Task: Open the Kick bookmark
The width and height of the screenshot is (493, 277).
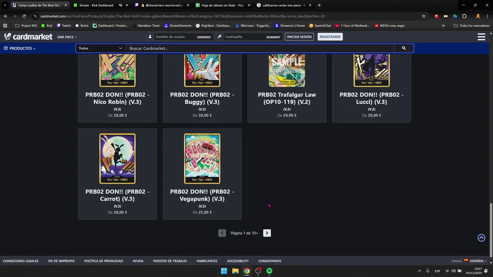Action: tap(47, 26)
